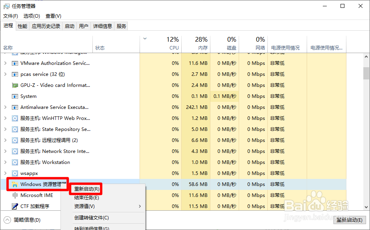This screenshot has height=230, width=370.
Task: Select the 进程 tab
Action: (8, 26)
